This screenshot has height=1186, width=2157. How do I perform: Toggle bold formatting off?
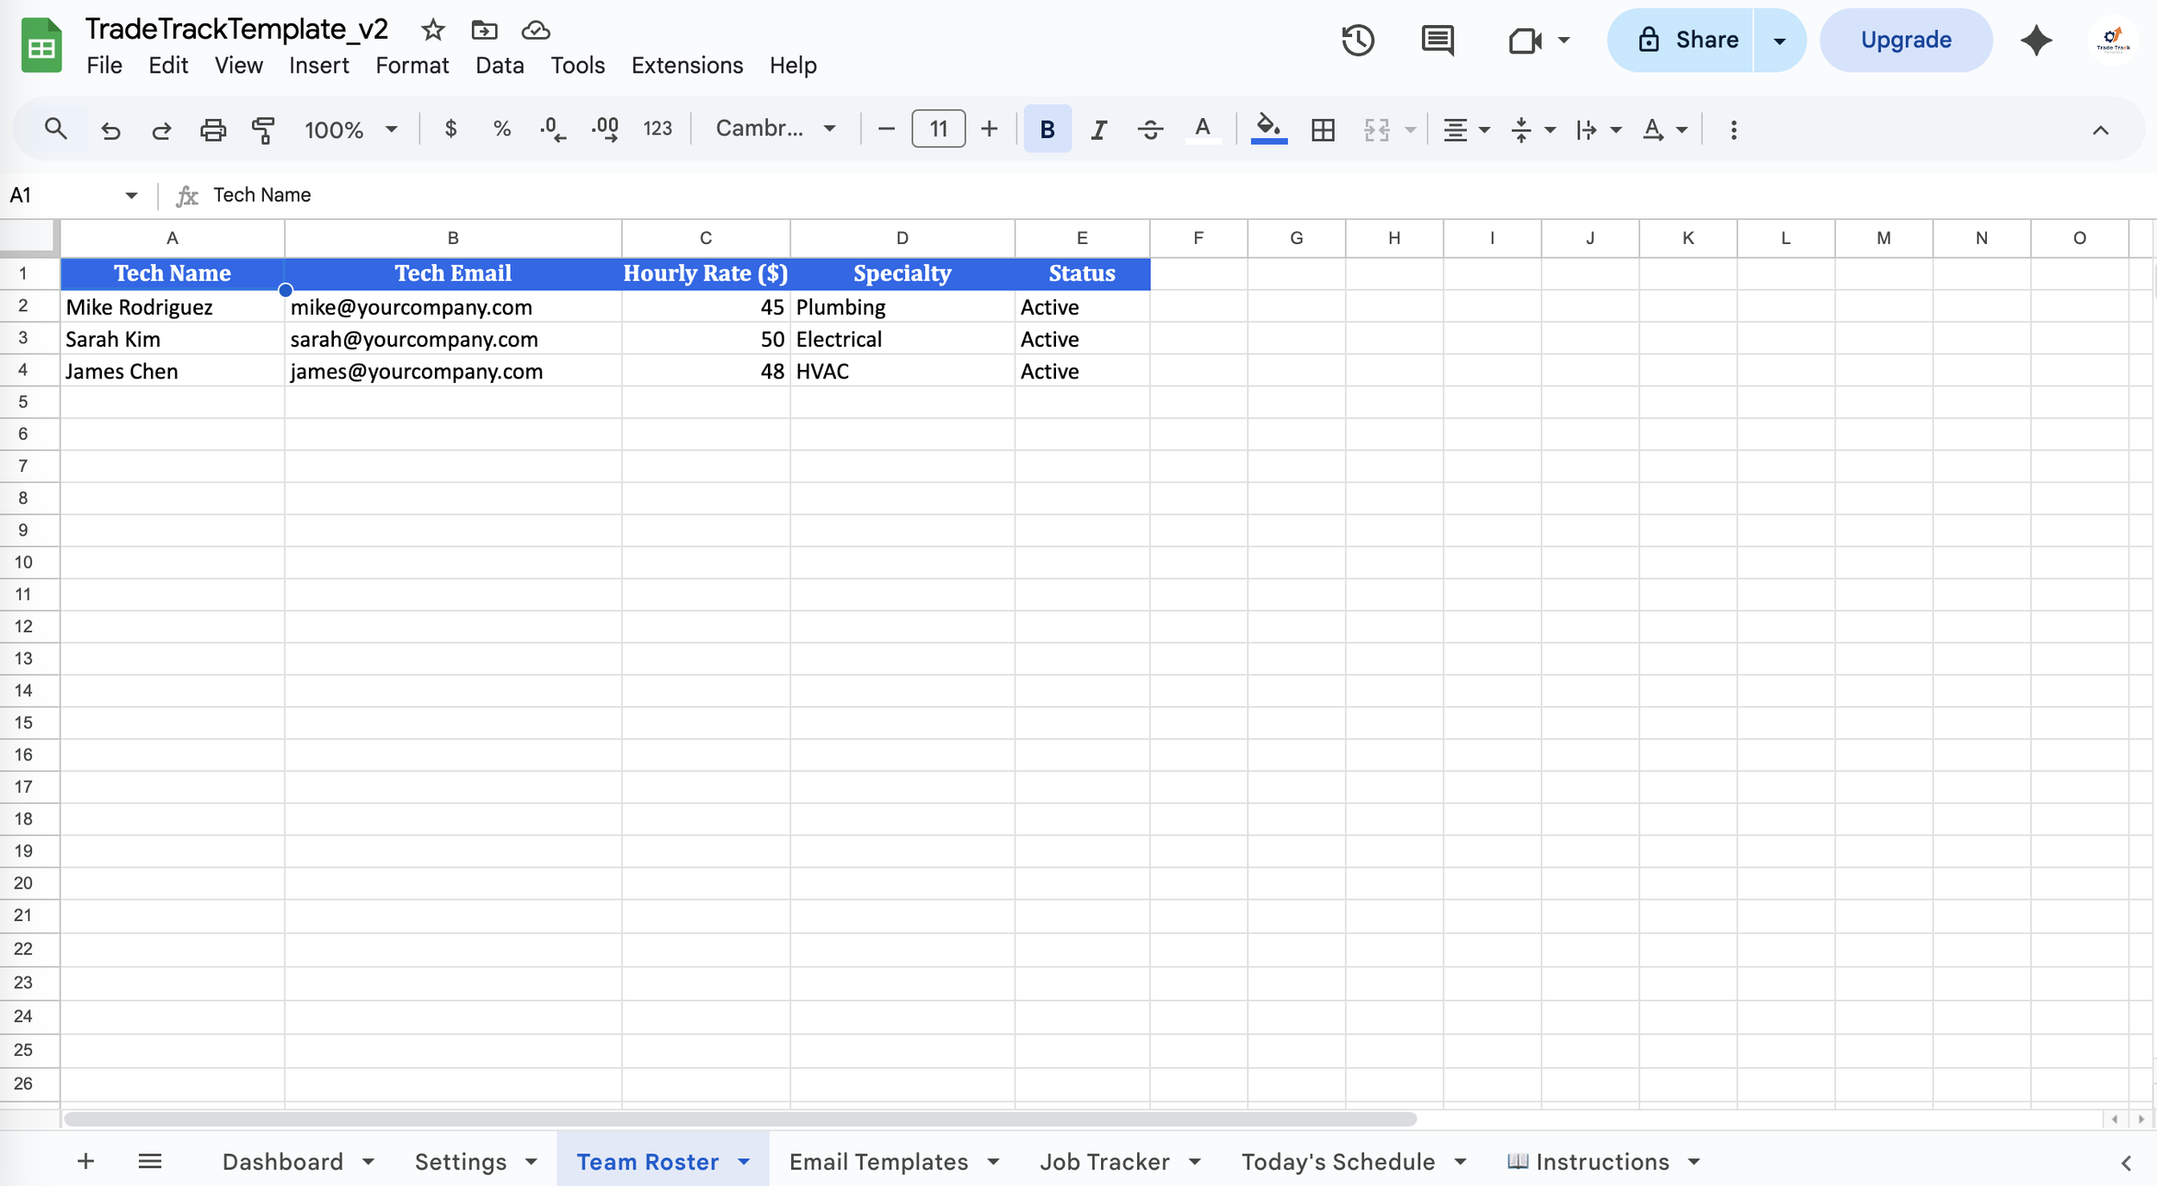(1047, 129)
